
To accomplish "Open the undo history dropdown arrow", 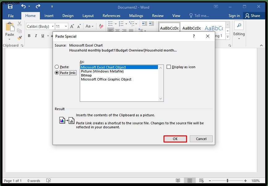I will (29, 6).
